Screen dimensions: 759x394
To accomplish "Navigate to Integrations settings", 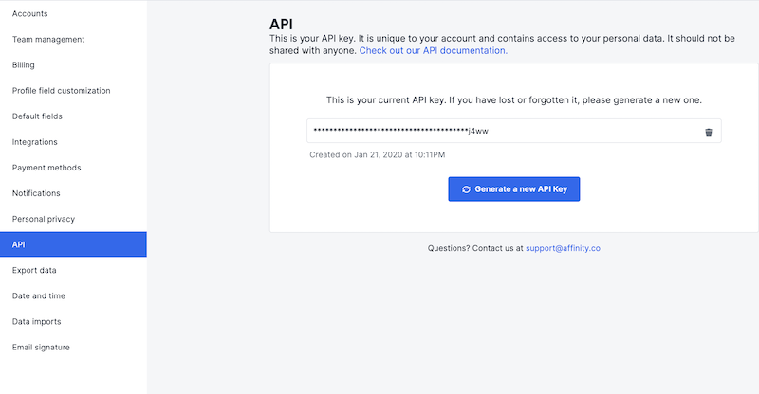I will click(x=35, y=142).
